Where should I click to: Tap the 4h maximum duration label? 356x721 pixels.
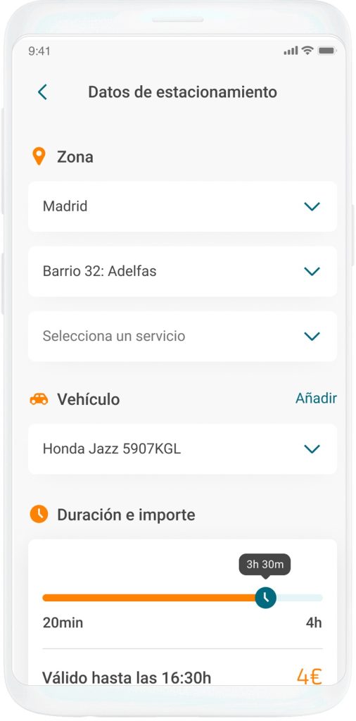[314, 622]
